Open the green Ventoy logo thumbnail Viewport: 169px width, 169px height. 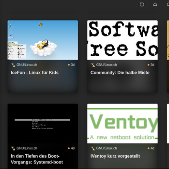pos(123,124)
